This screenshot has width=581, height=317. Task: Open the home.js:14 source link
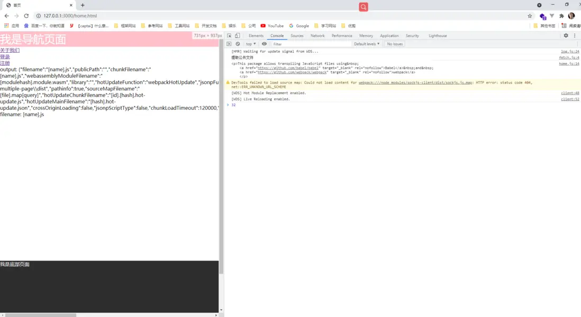(x=569, y=63)
